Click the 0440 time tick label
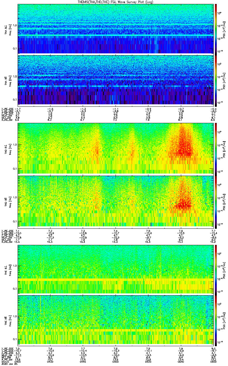Screen dimensions: 228x366 coord(83,362)
